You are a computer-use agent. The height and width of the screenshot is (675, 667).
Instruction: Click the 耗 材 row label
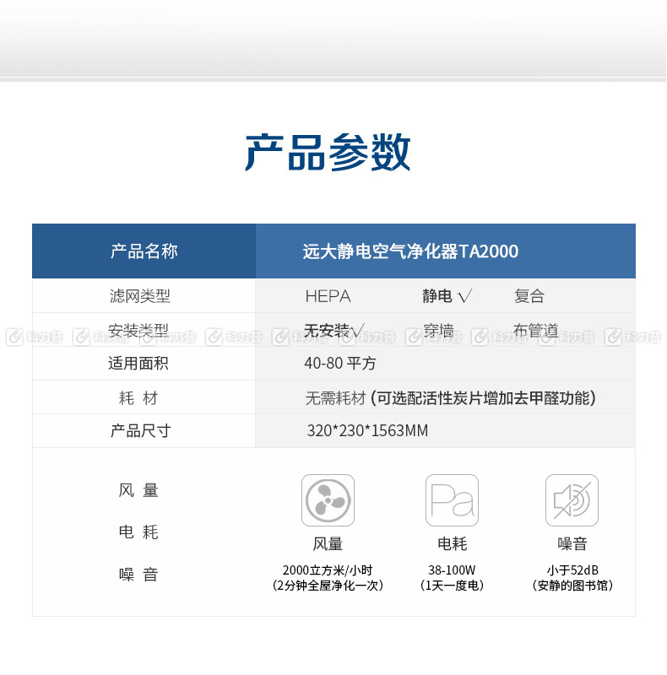click(138, 397)
